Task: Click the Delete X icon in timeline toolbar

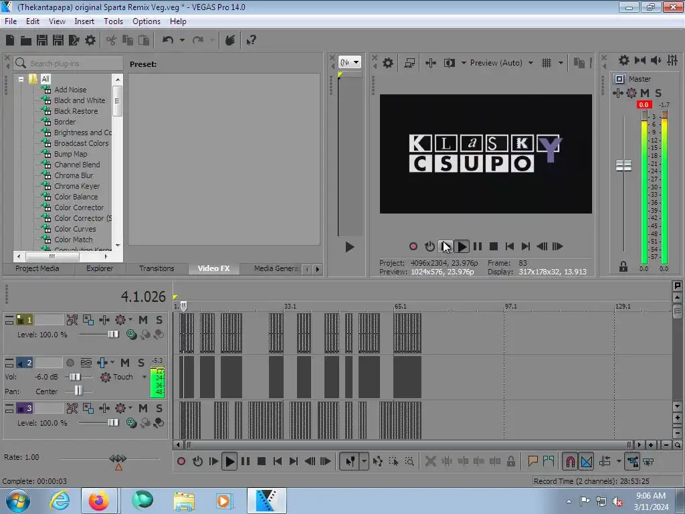Action: tap(430, 461)
